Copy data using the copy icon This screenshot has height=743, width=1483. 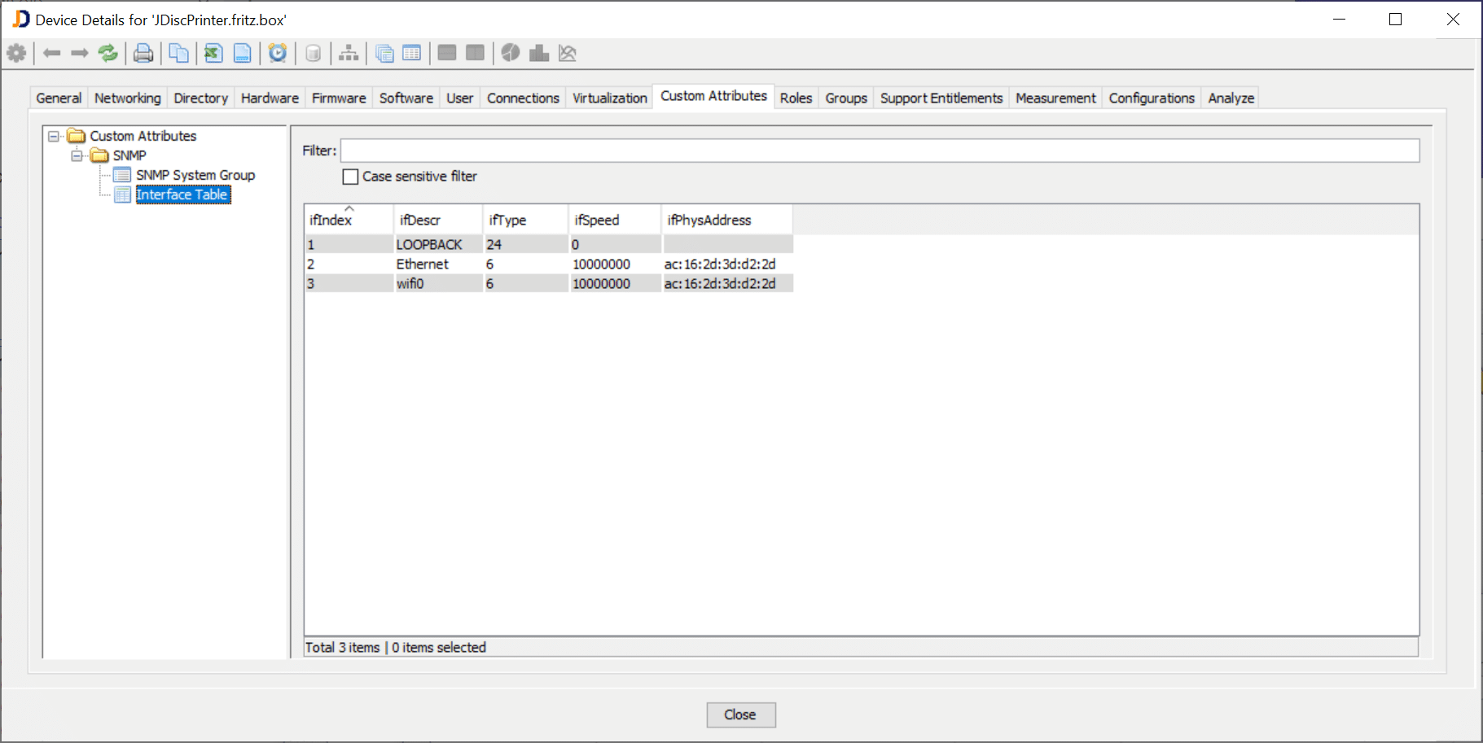(x=178, y=53)
